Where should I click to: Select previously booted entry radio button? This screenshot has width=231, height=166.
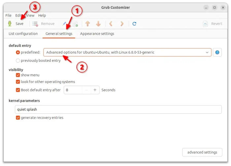pyautogui.click(x=18, y=61)
